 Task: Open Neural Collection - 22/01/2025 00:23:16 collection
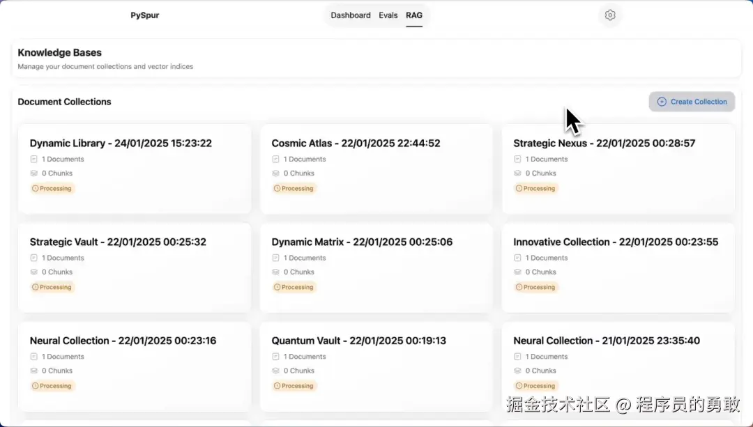pyautogui.click(x=135, y=366)
